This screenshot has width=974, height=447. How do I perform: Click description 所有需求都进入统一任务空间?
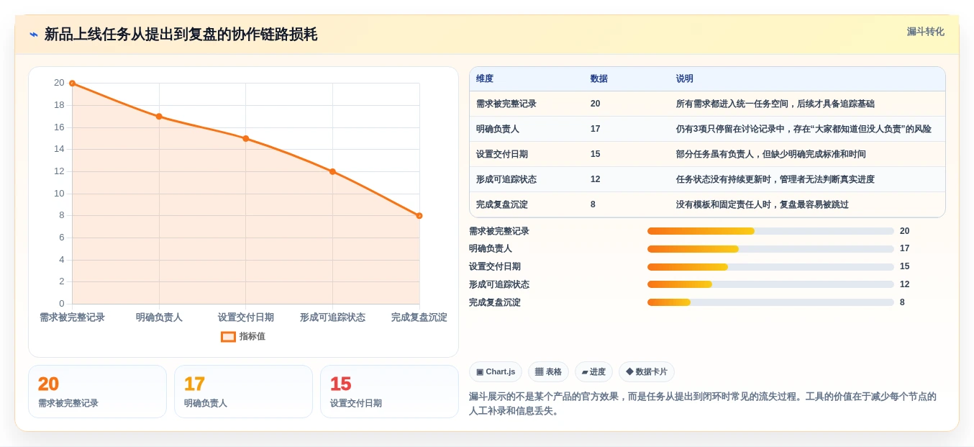coord(775,104)
